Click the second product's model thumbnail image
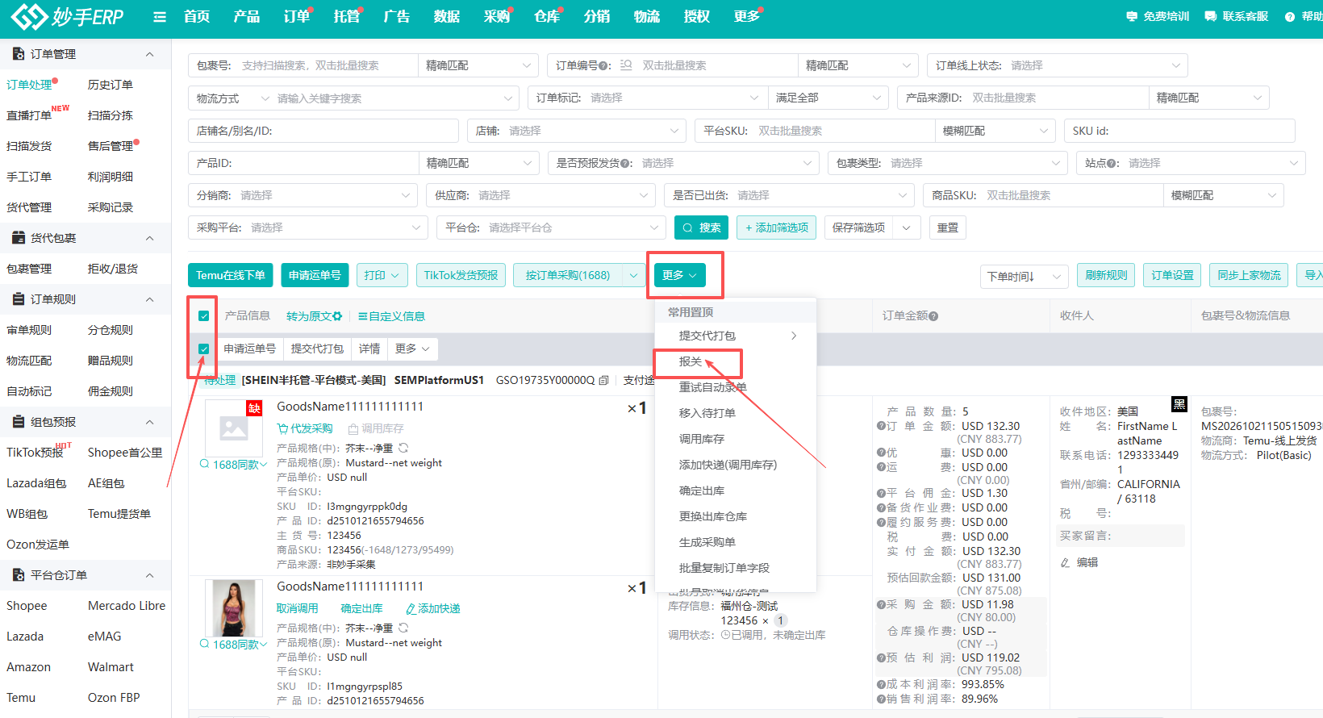Screen dimensions: 1323x718 click(x=234, y=608)
